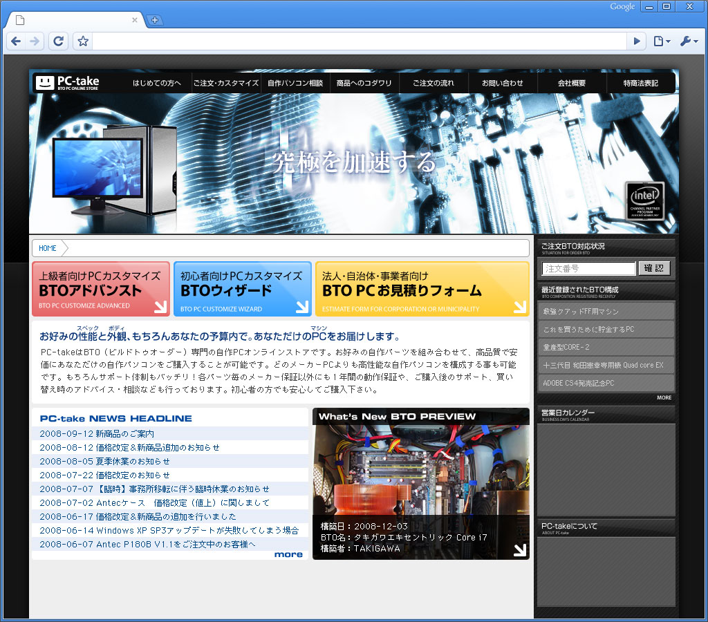Bookmark this page with the star icon
The width and height of the screenshot is (708, 622).
click(x=83, y=41)
